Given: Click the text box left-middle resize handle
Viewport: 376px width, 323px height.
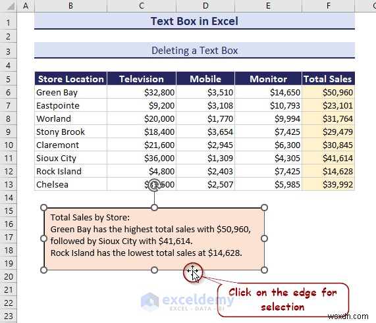Looking at the screenshot, I should coord(44,238).
